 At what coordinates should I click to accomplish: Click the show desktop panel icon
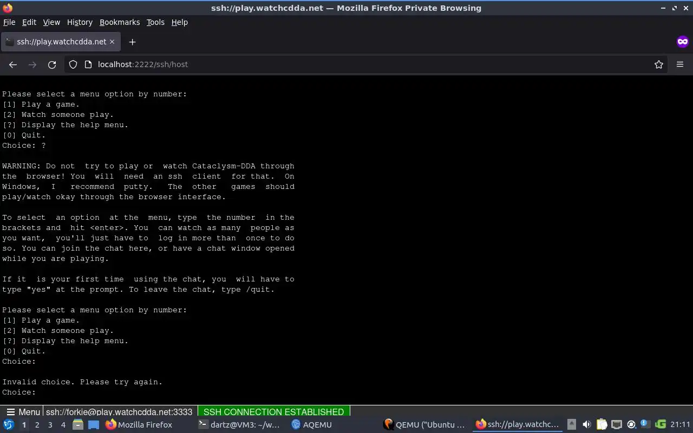94,425
